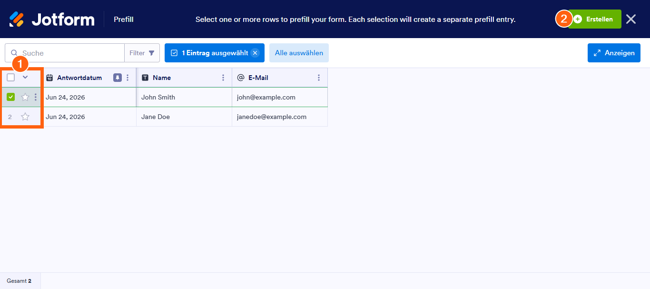This screenshot has width=650, height=289.
Task: Open E-Mail column options menu
Action: pos(319,78)
